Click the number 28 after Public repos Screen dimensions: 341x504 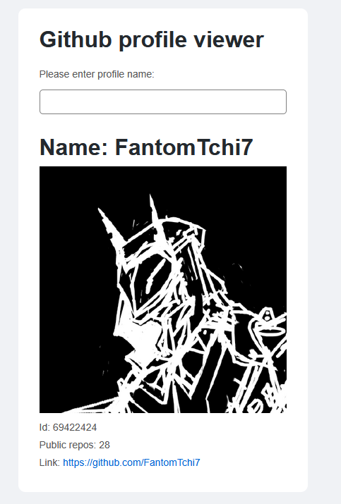pyautogui.click(x=104, y=445)
